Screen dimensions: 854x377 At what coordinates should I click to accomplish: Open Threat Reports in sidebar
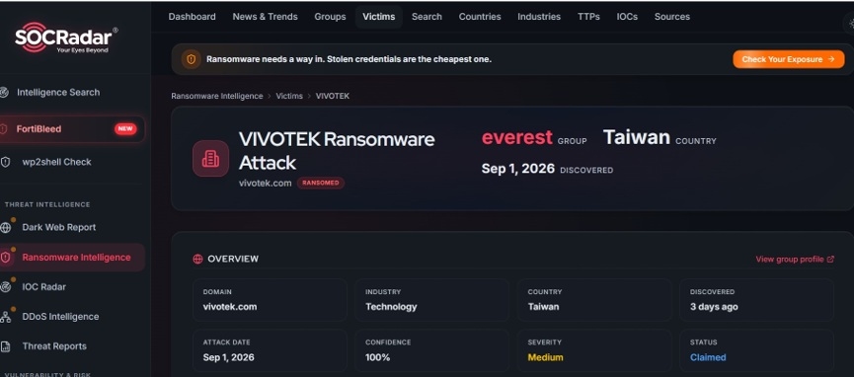click(54, 346)
